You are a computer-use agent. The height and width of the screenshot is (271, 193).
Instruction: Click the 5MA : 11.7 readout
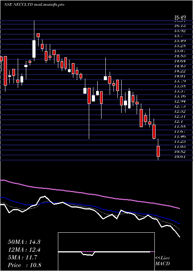pyautogui.click(x=22, y=257)
